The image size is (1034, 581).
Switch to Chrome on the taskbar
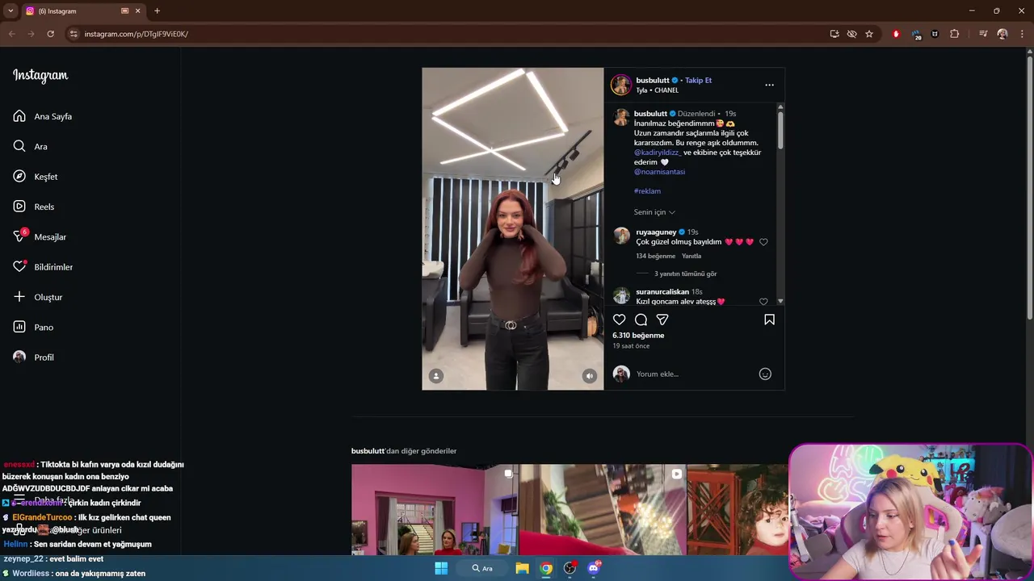(547, 568)
